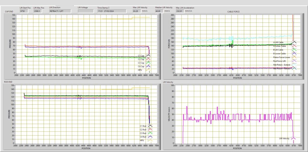The height and width of the screenshot is (152, 308).
Task: Click the A Lift Cable legend icon
Action: 294,43
